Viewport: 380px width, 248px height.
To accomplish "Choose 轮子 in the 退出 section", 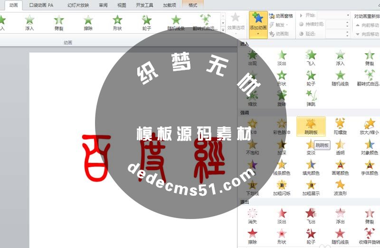I will (x=311, y=236).
